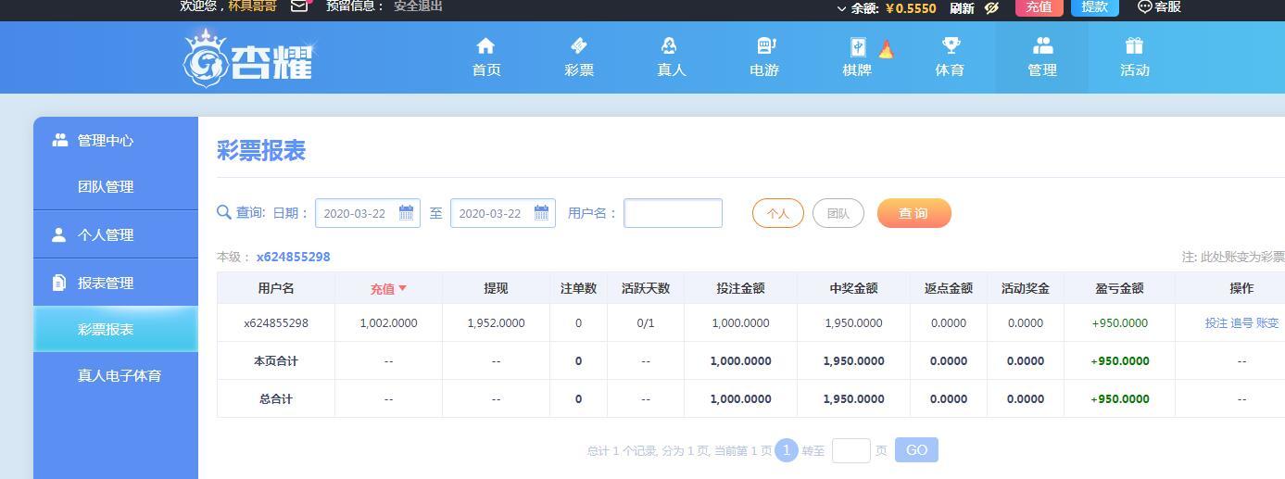Open 彩票 ticket icon
1285x479 pixels.
tap(578, 45)
